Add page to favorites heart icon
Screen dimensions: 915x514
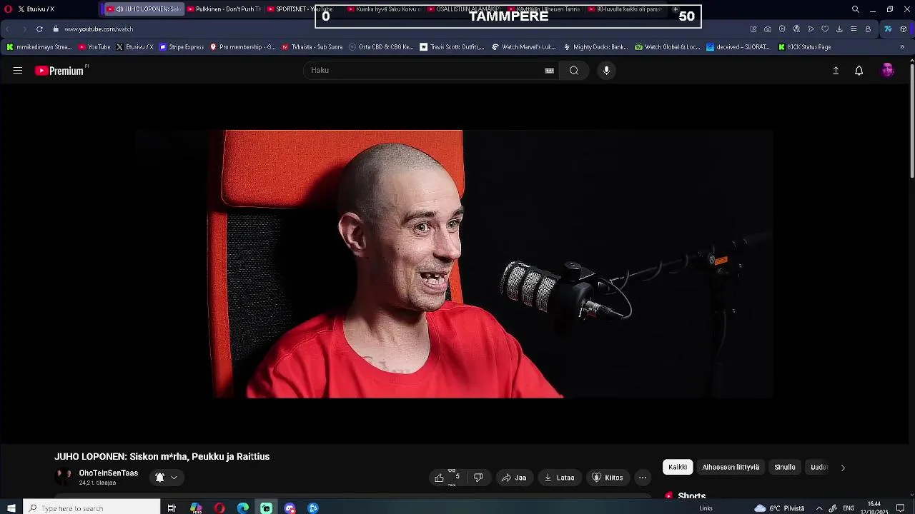tap(825, 29)
